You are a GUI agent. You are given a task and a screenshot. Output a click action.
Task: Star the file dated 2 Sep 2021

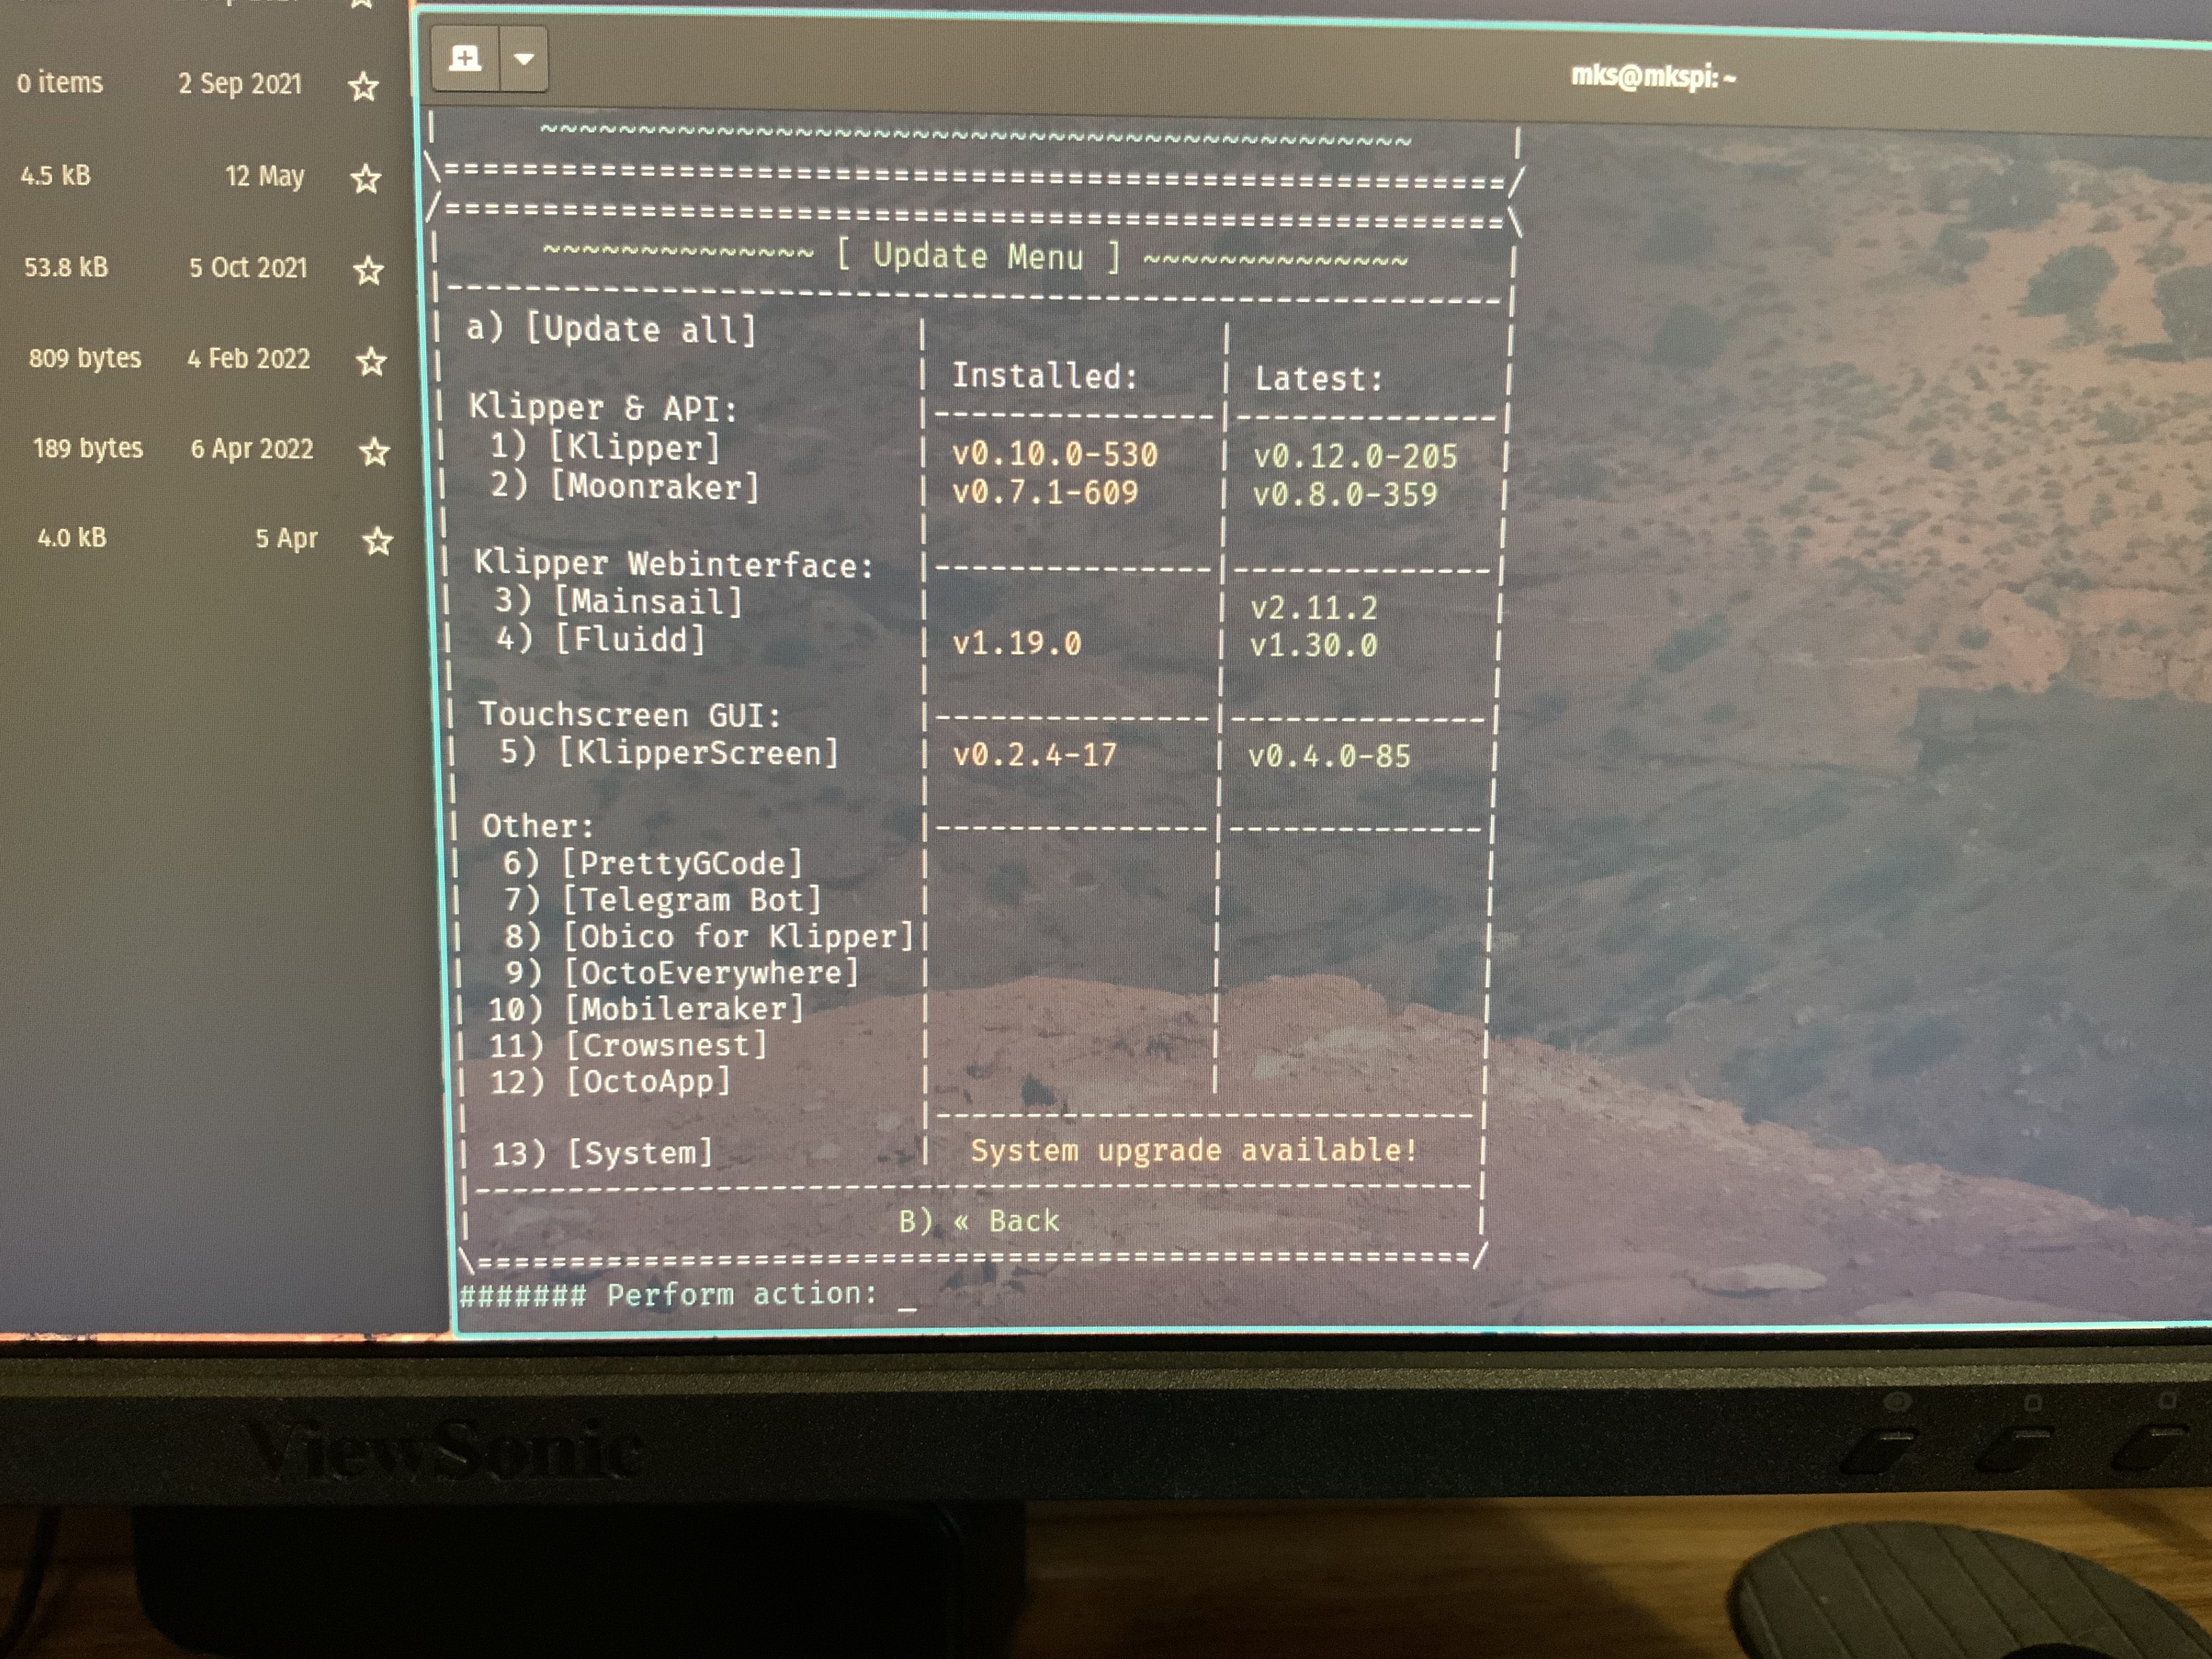coord(363,87)
